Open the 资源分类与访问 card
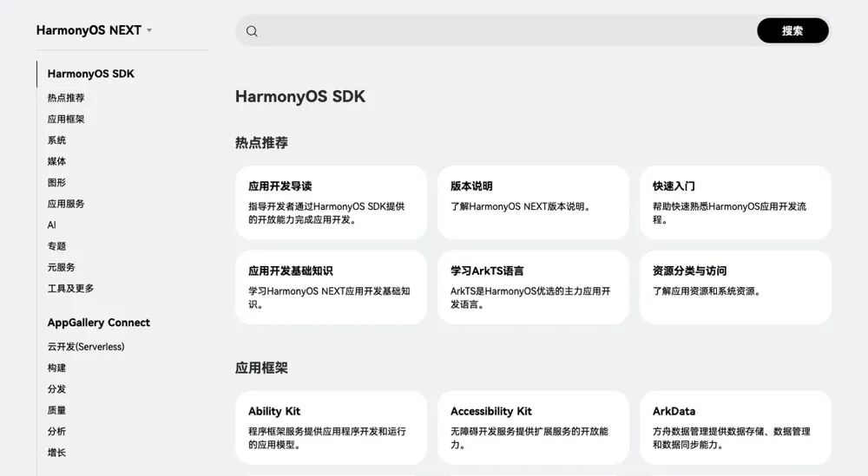 (x=735, y=287)
